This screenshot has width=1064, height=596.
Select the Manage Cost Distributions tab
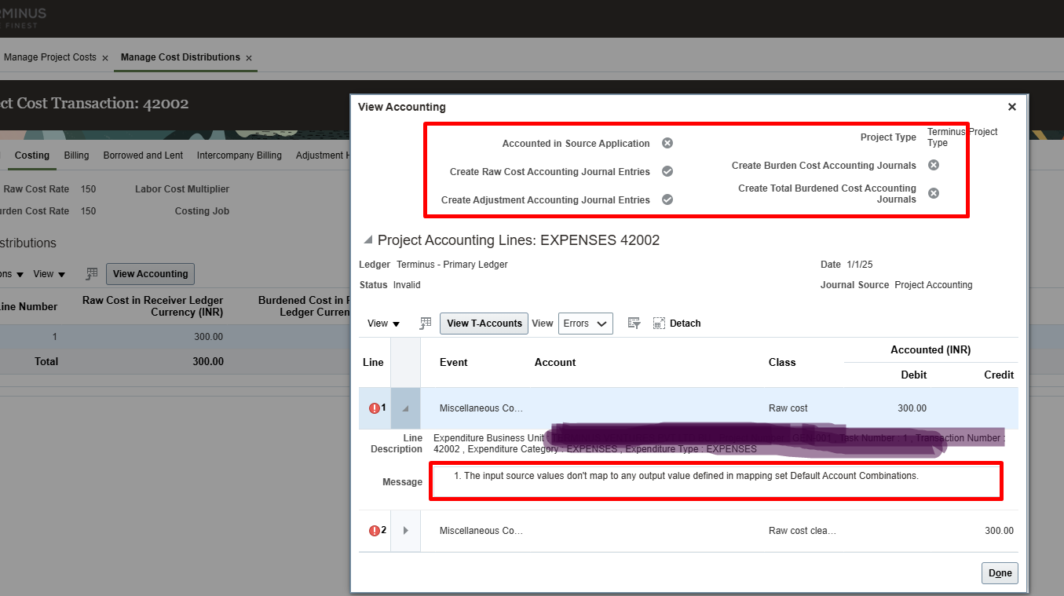(x=181, y=57)
